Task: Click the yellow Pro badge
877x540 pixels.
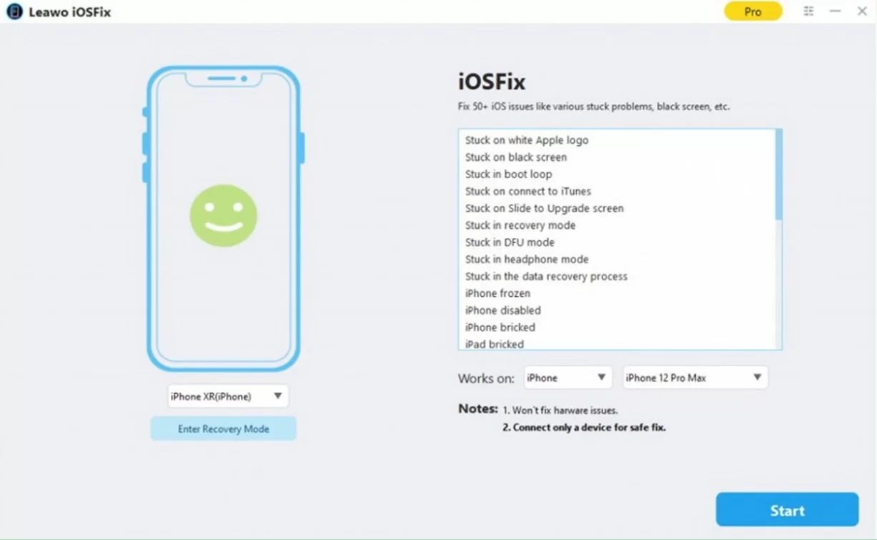Action: tap(753, 11)
